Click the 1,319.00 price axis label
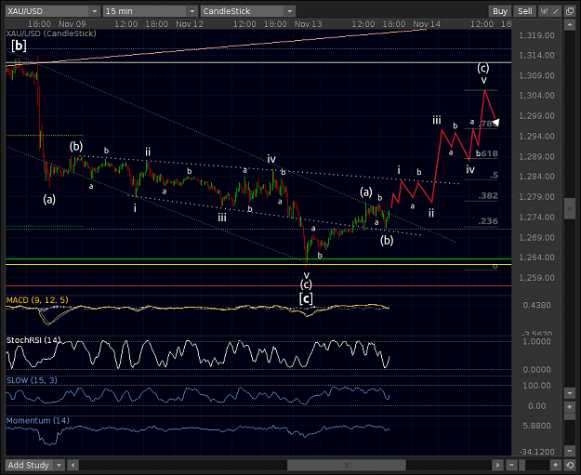The image size is (581, 475). pyautogui.click(x=536, y=35)
